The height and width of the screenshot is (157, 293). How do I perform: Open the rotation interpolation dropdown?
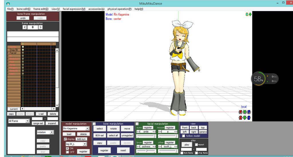click(x=52, y=132)
